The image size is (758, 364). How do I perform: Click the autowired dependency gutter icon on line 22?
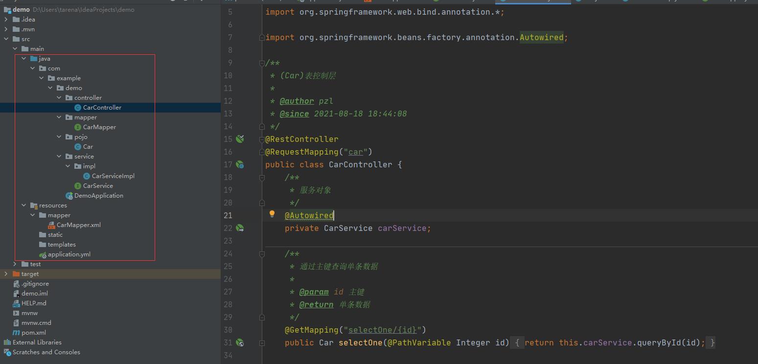(240, 228)
